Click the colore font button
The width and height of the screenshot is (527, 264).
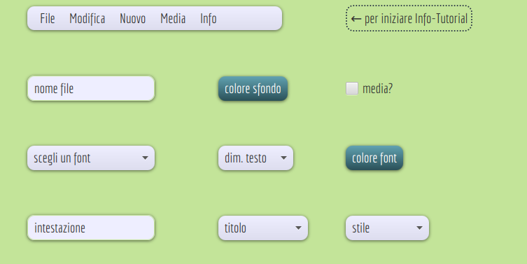click(x=374, y=158)
